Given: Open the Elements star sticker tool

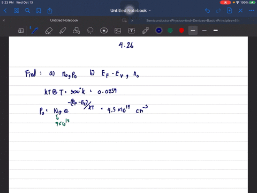Looking at the screenshot, I should (104, 31).
